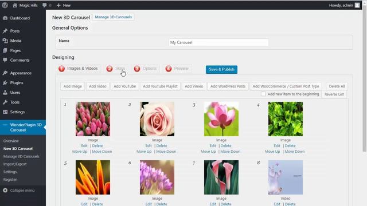The height and width of the screenshot is (206, 367).
Task: Open Overview in plugin submenu
Action: tap(11, 141)
